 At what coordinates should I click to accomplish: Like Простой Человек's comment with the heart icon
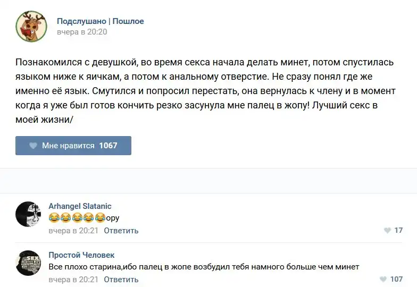pyautogui.click(x=383, y=280)
